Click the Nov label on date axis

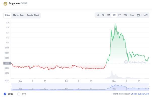[114, 81]
